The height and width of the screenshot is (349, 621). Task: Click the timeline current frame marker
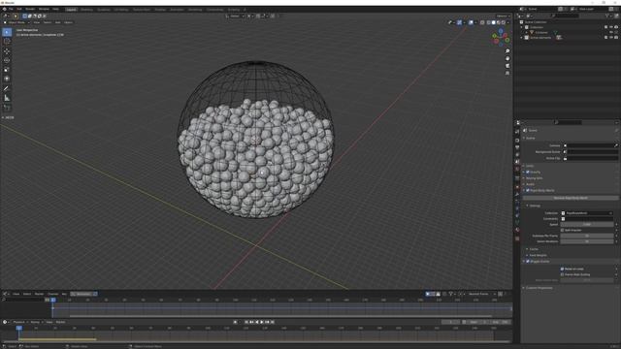tap(18, 328)
